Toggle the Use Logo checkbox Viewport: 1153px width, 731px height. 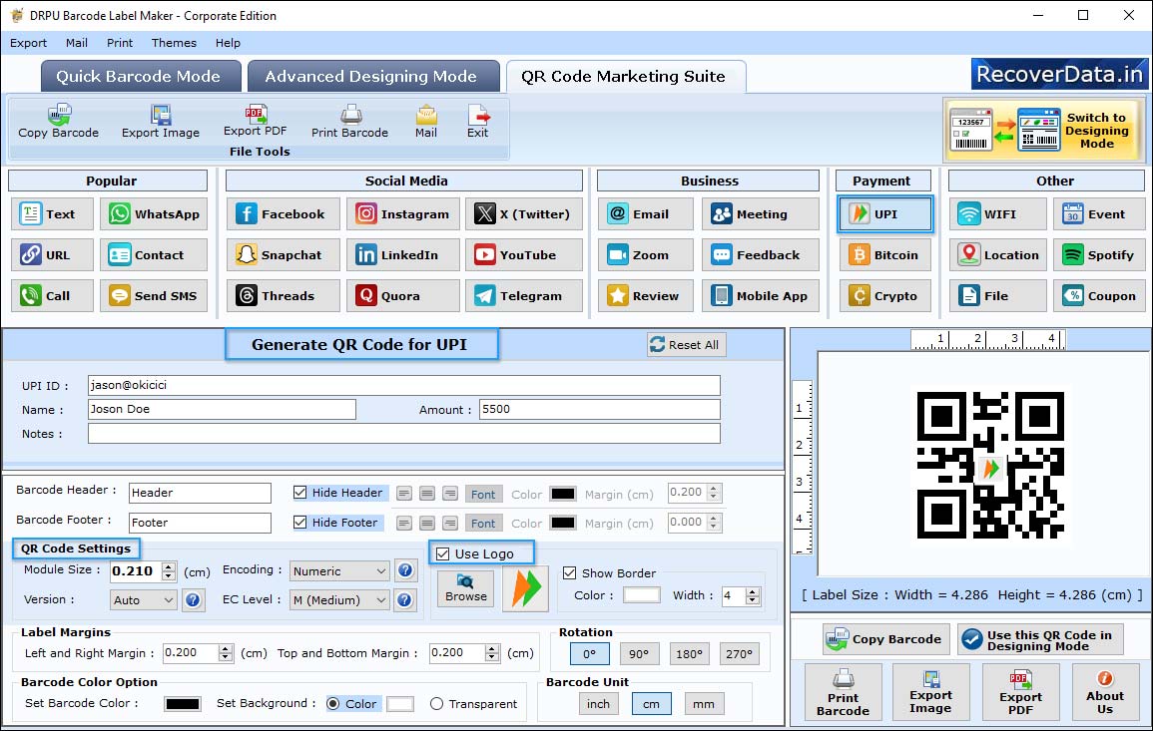(x=442, y=553)
